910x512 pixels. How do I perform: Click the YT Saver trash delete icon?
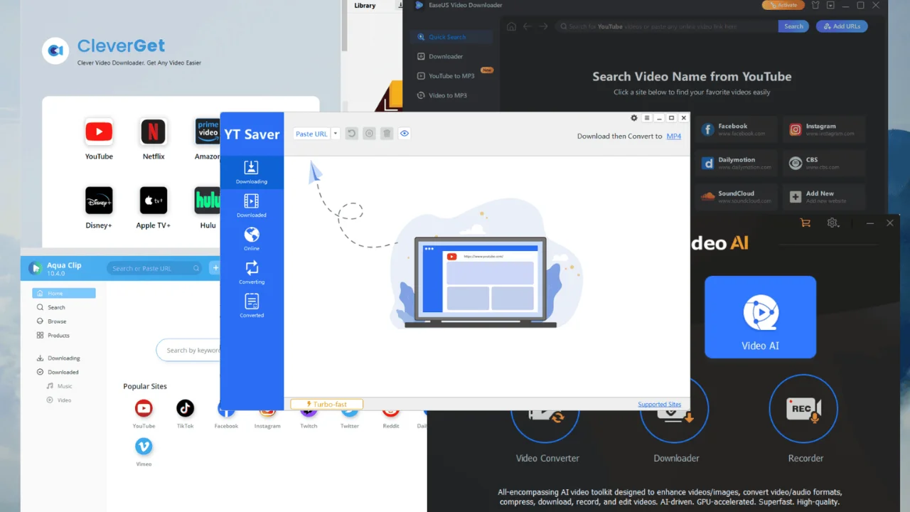(x=387, y=134)
